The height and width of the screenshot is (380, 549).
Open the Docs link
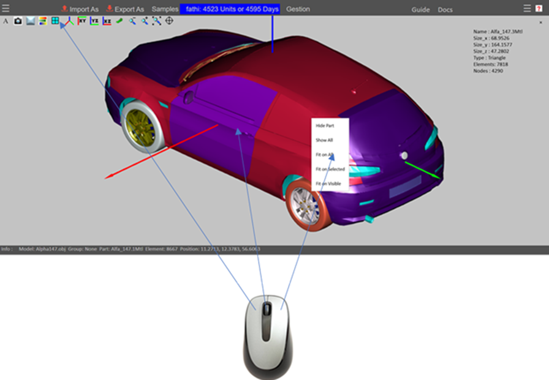(x=445, y=10)
